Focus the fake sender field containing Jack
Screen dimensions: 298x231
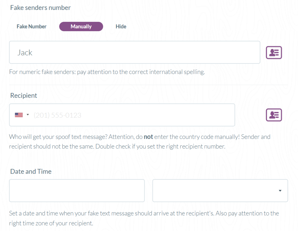(x=134, y=52)
